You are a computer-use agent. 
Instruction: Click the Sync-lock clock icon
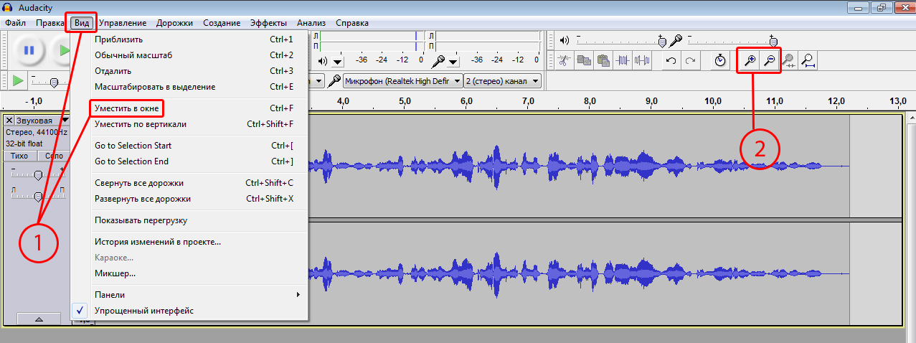pos(720,61)
